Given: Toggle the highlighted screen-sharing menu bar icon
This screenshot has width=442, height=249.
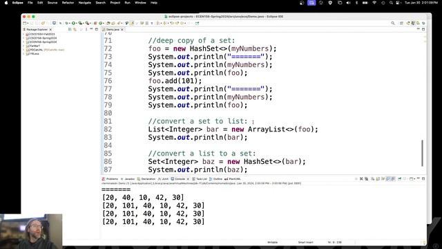Looking at the screenshot, I should pos(311,3).
